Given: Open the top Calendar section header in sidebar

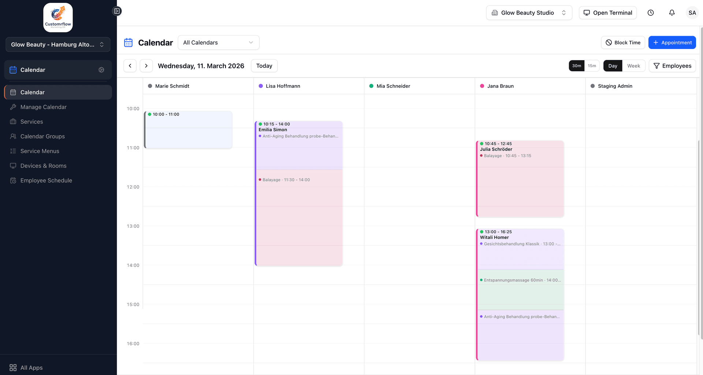Looking at the screenshot, I should tap(58, 70).
